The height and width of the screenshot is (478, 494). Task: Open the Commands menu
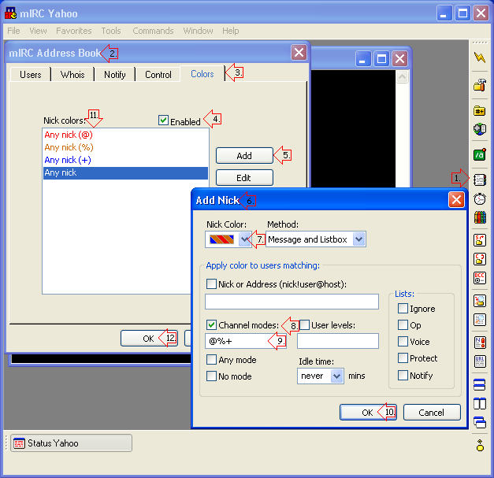pos(153,31)
